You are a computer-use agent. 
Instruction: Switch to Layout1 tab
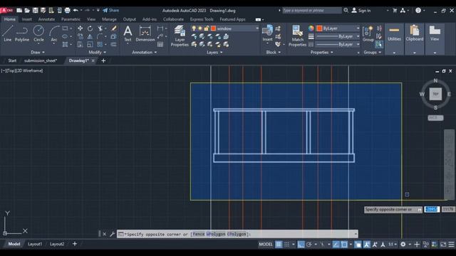[35, 244]
